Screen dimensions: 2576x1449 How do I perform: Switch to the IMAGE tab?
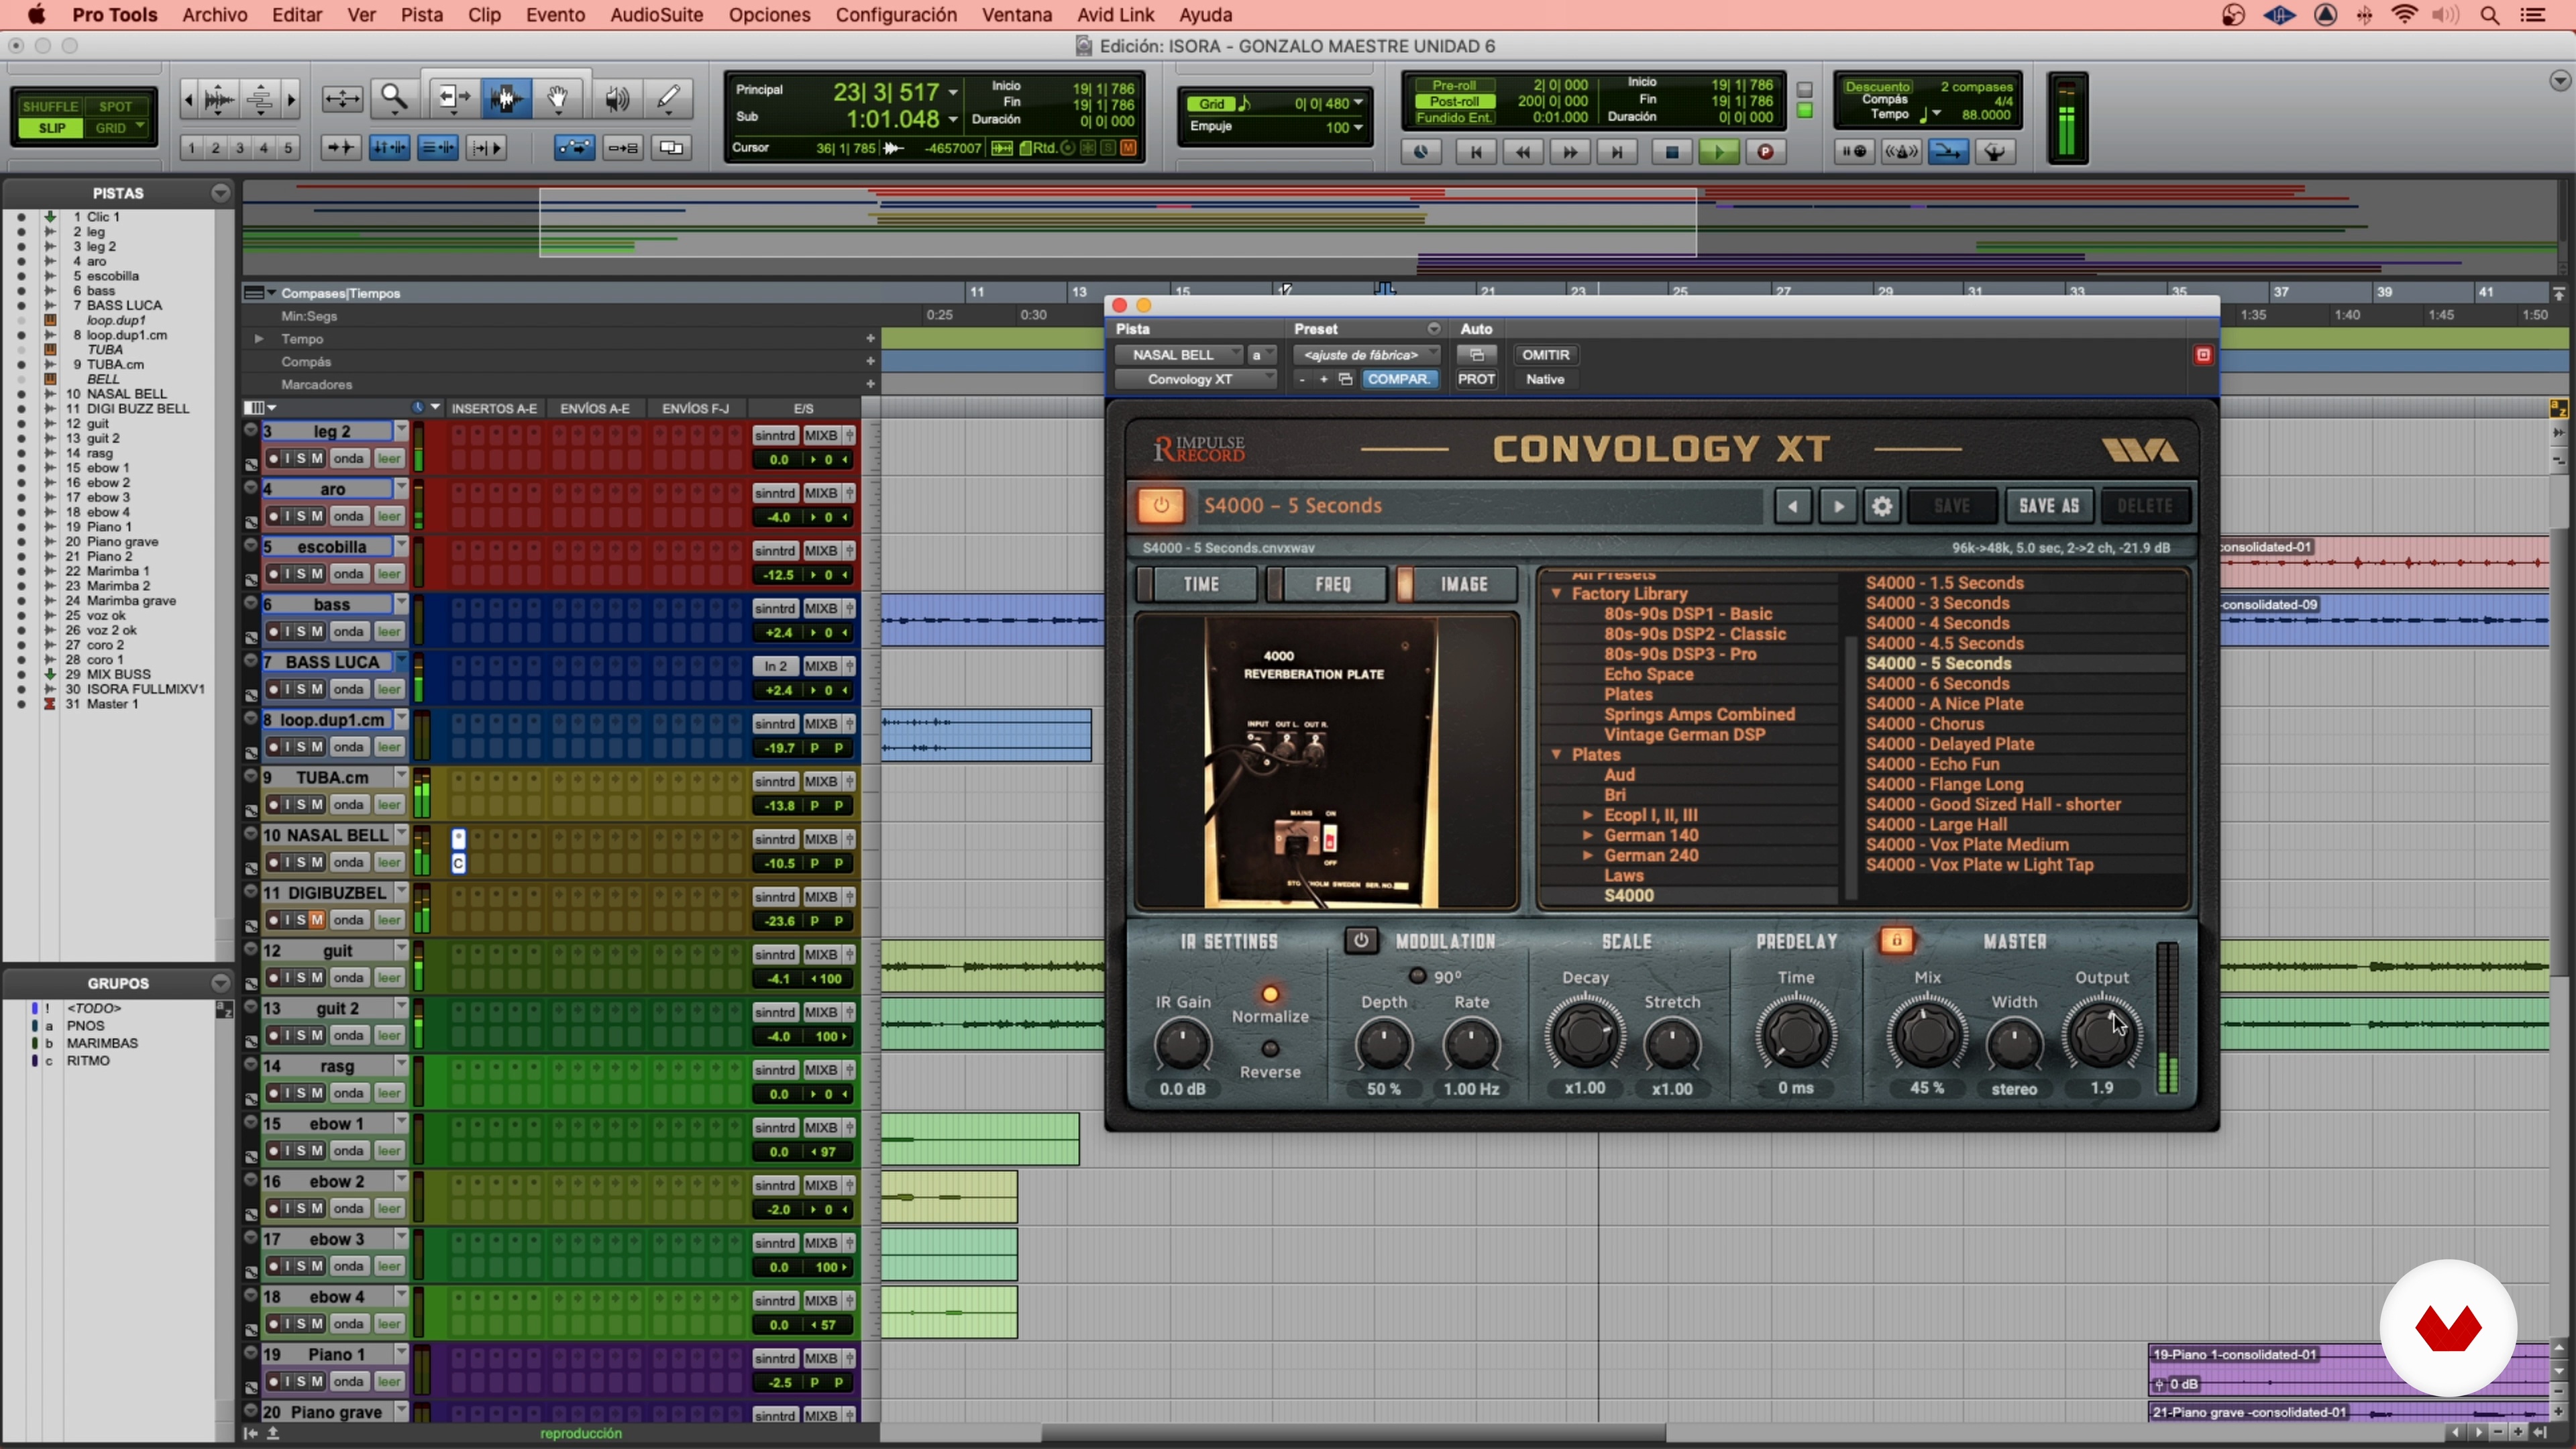pos(1459,584)
